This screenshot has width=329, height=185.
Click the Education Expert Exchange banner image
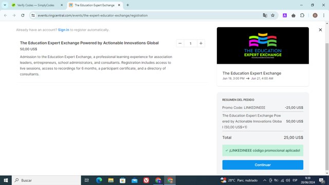[263, 46]
